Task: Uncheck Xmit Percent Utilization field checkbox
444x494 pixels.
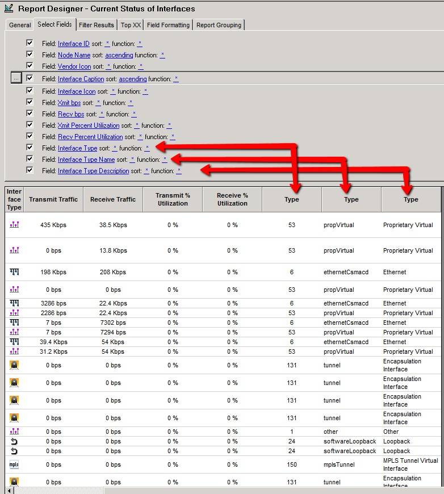Action: point(30,124)
